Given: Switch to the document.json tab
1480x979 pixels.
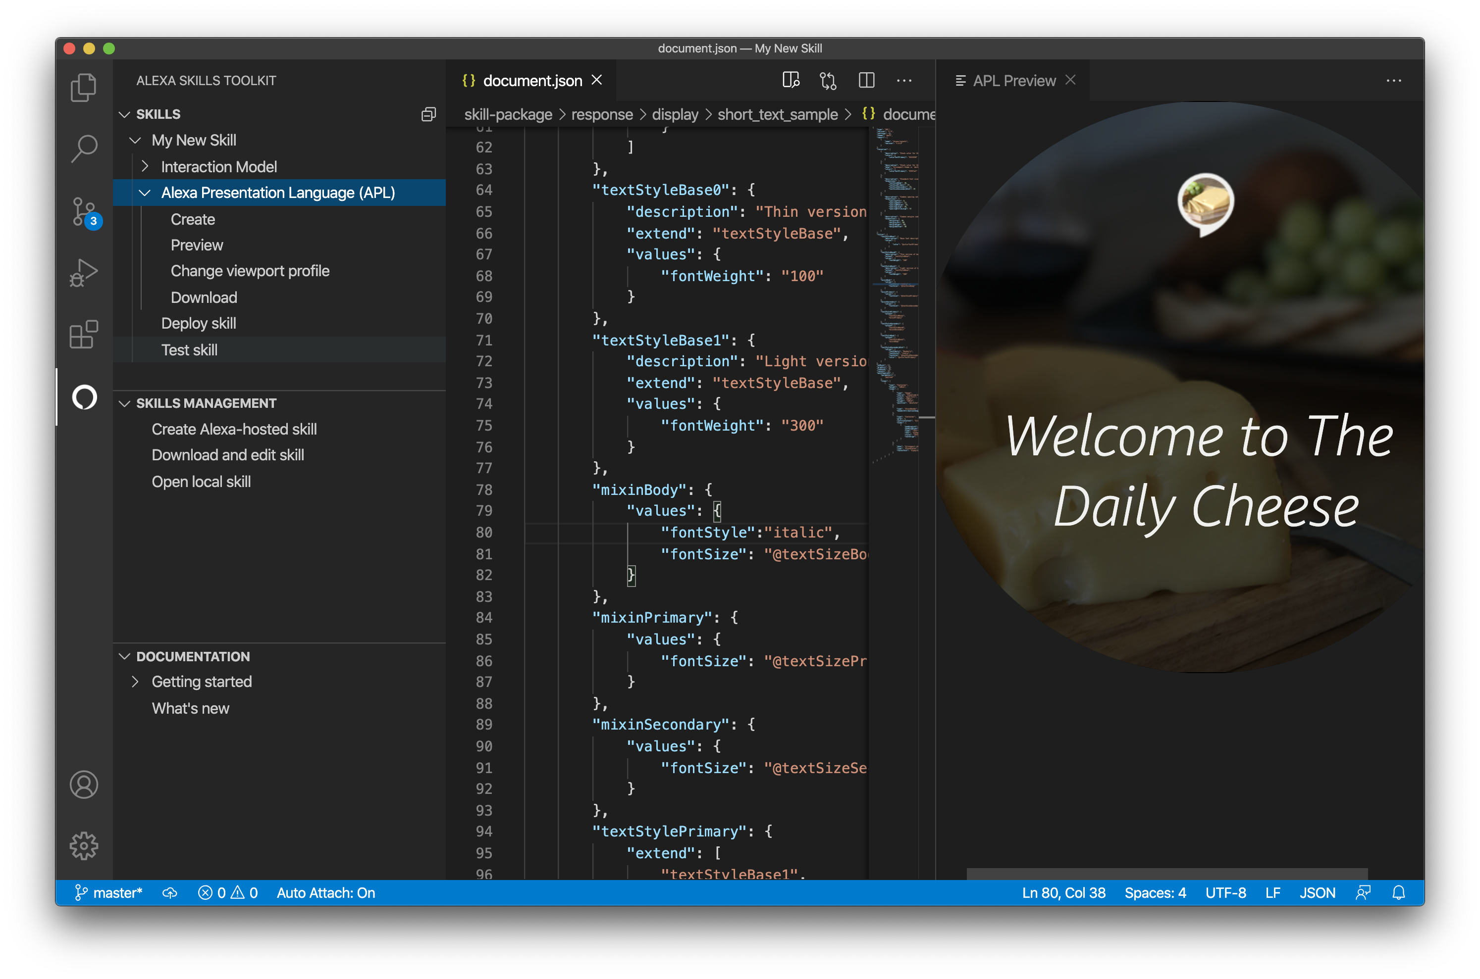Looking at the screenshot, I should (532, 80).
